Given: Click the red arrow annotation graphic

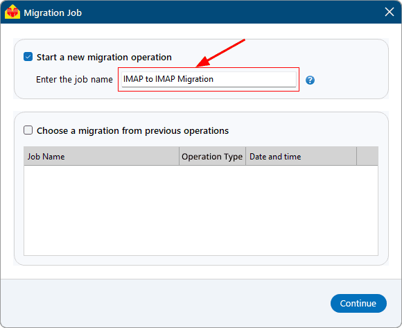Looking at the screenshot, I should [x=220, y=53].
